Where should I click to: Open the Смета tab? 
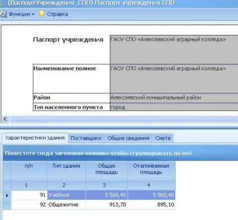[163, 138]
